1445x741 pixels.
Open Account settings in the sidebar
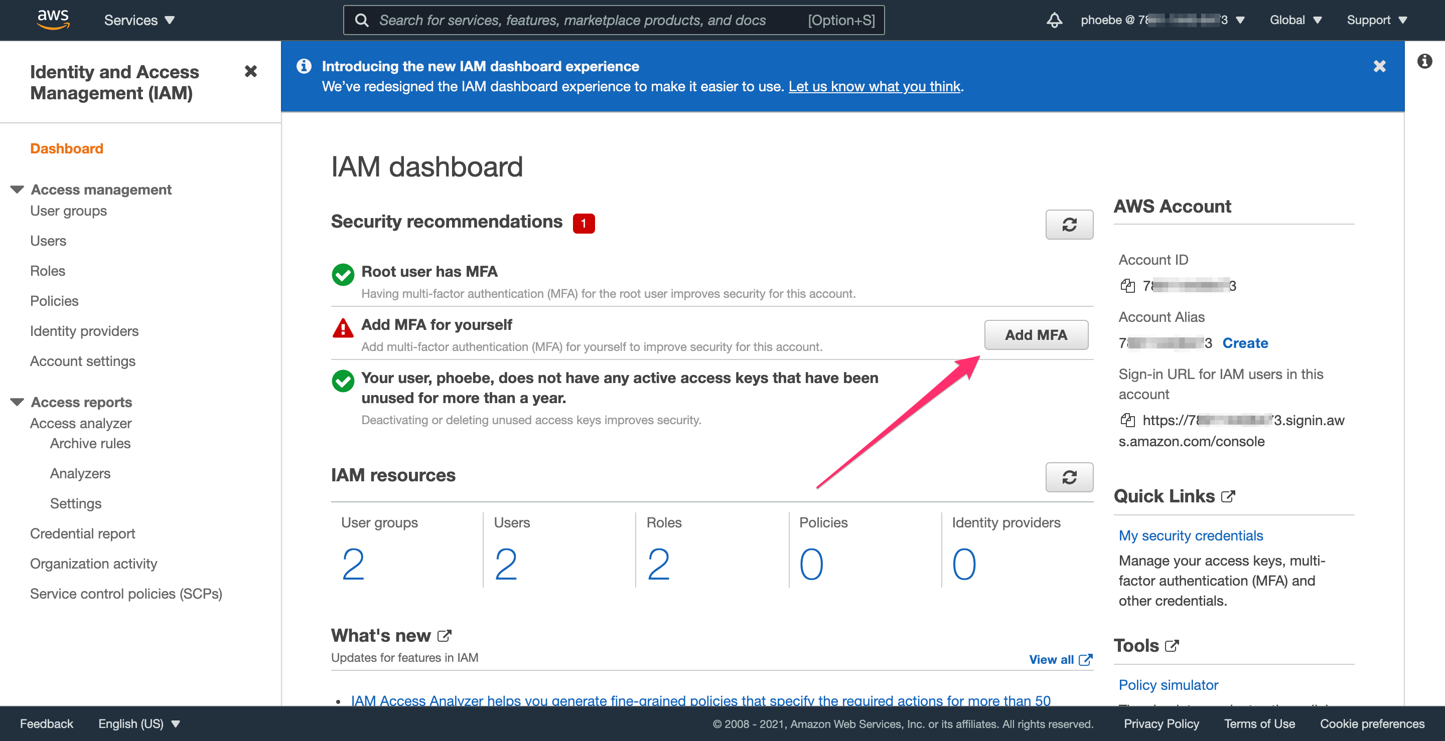pyautogui.click(x=83, y=361)
